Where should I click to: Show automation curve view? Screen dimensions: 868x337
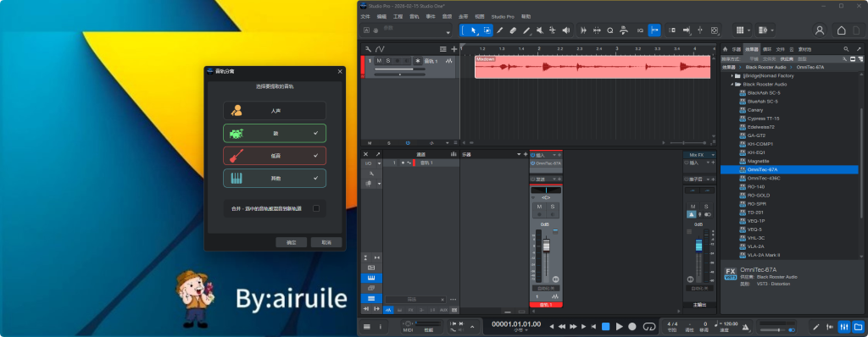[380, 49]
